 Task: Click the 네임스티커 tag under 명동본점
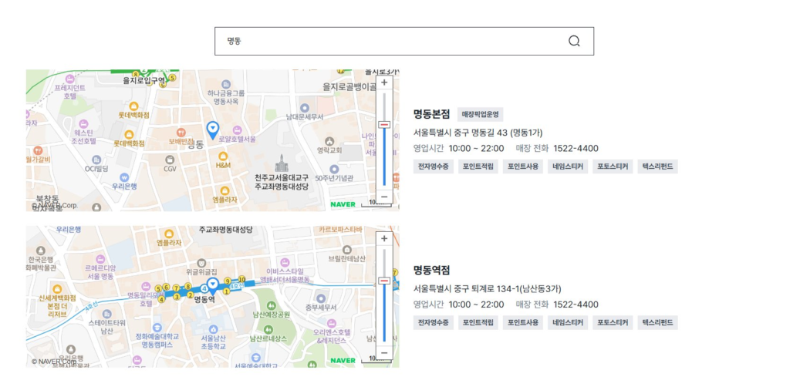pyautogui.click(x=567, y=167)
